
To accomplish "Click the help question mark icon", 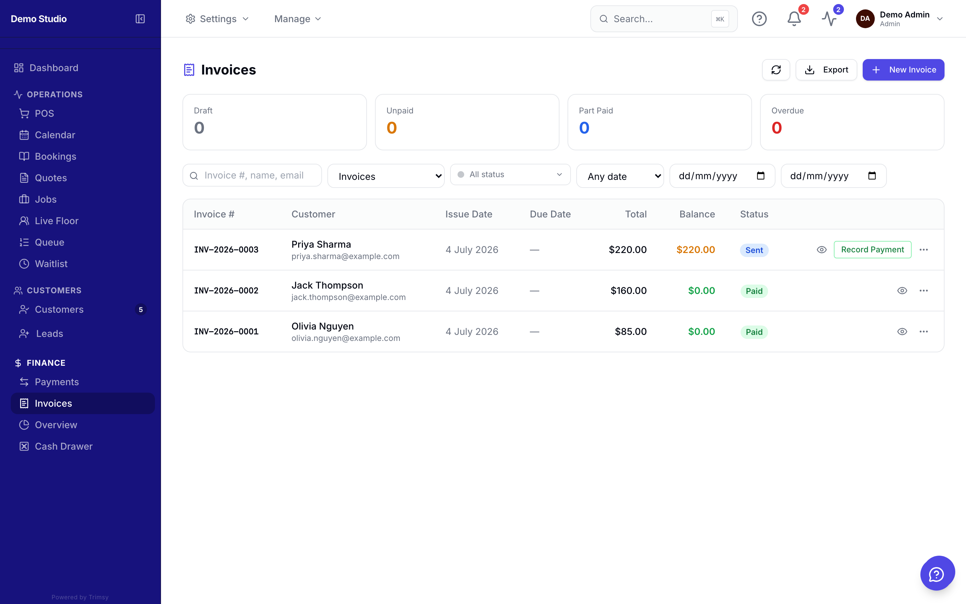I will [x=759, y=19].
